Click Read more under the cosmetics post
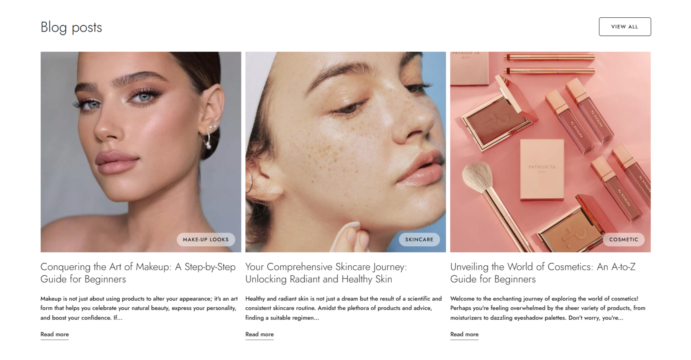 click(x=464, y=335)
